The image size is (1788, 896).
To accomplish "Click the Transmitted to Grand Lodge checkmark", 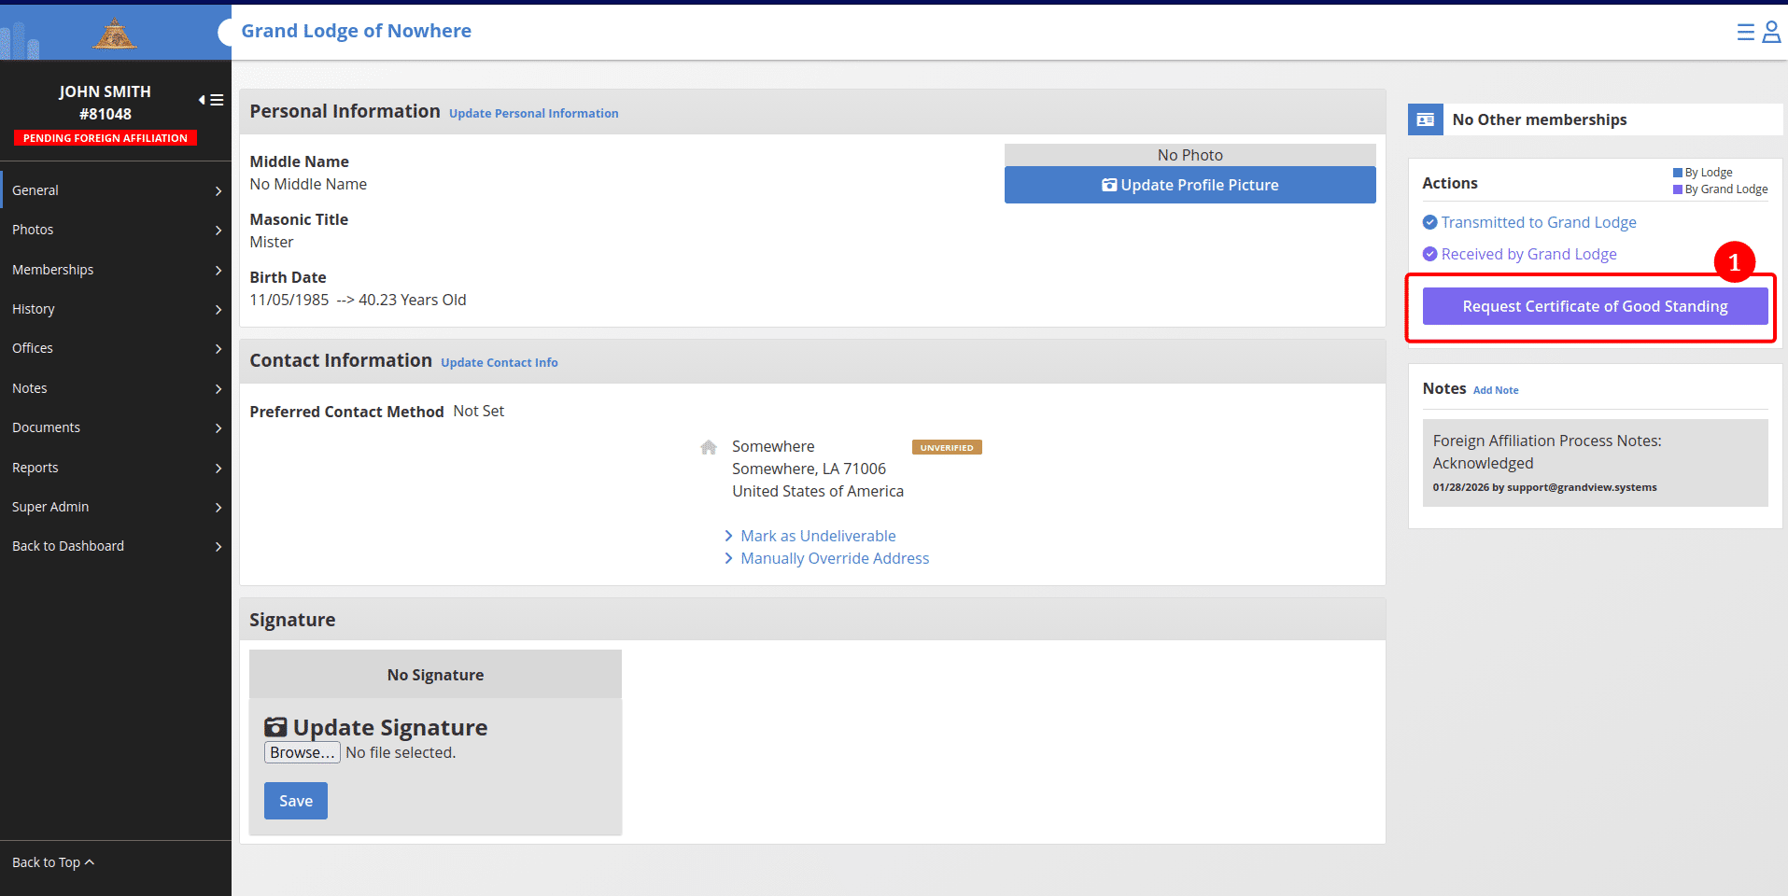I will click(1429, 222).
